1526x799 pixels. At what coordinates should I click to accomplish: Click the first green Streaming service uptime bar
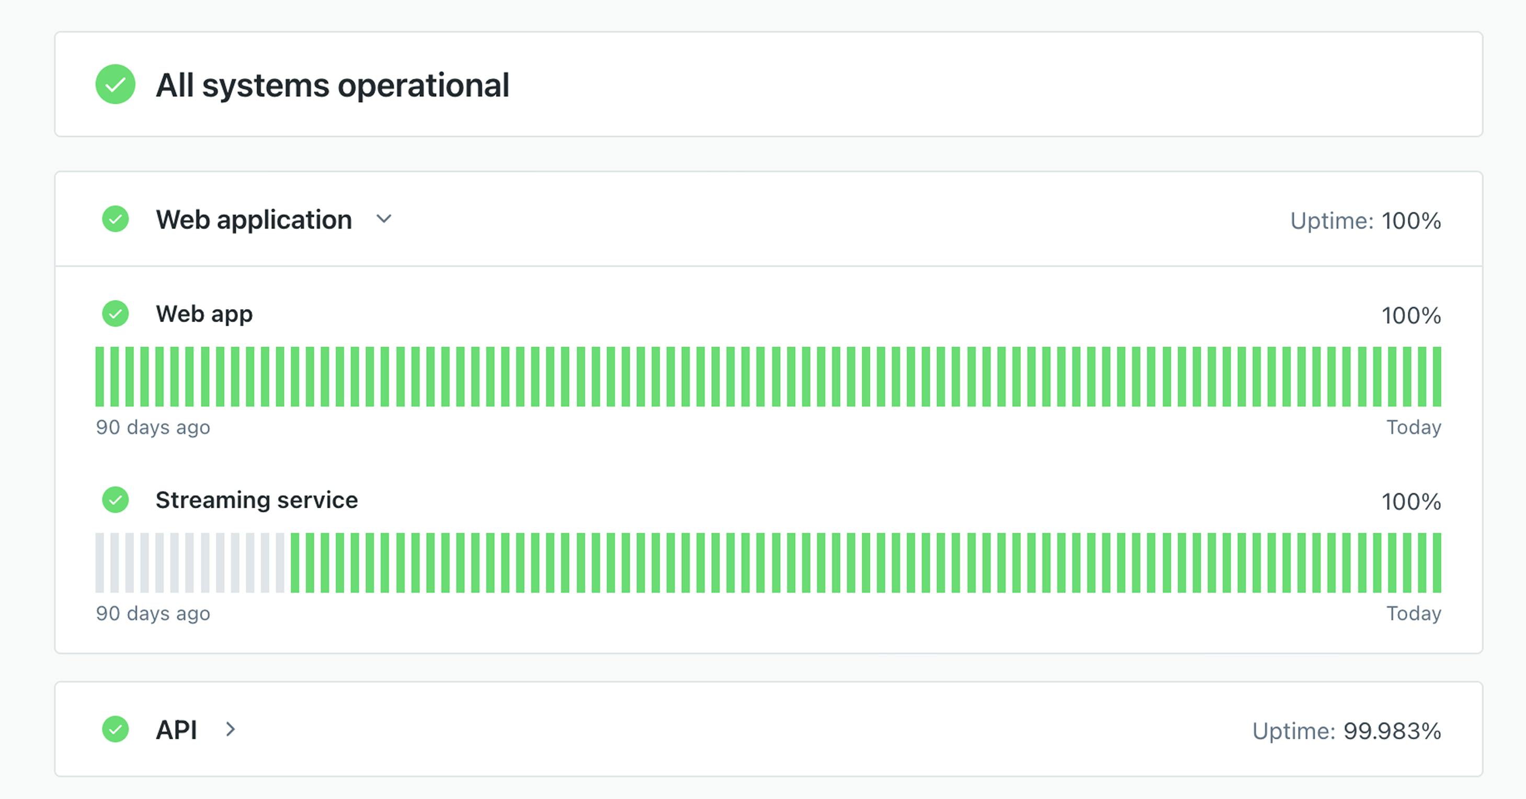(294, 563)
